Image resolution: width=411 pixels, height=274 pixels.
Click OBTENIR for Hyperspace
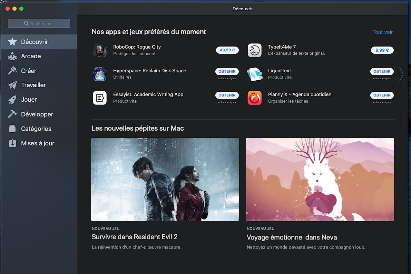pos(227,71)
